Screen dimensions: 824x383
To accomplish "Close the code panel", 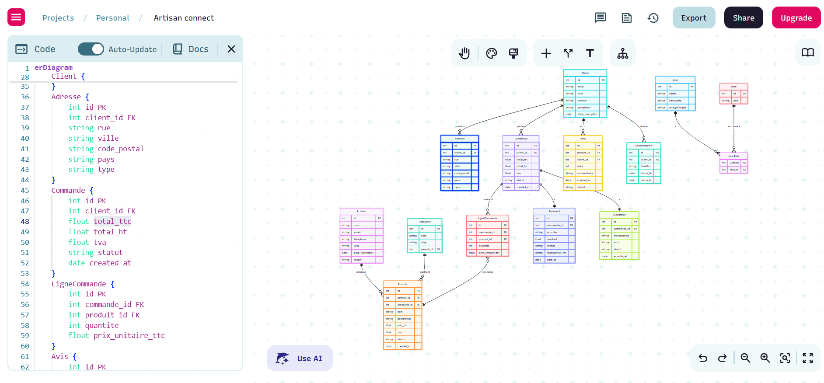I will coord(231,49).
